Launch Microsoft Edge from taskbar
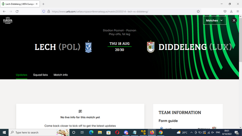242x136 pixels. [x=91, y=133]
